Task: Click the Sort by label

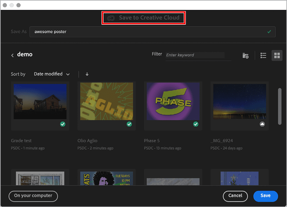Action: click(18, 74)
